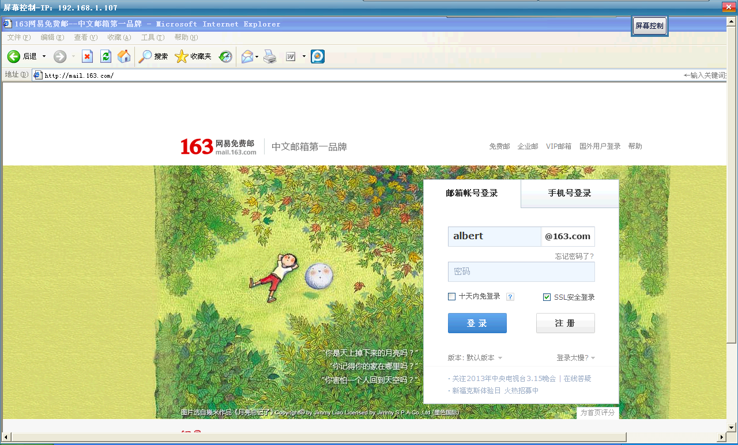Open the 工具(T) menu

[x=153, y=37]
